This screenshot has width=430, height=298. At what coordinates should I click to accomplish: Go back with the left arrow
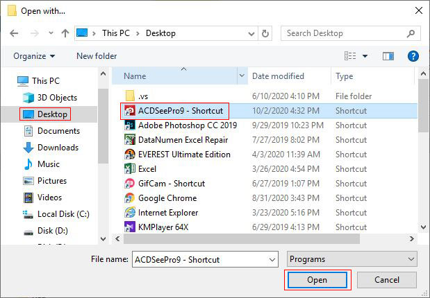14,33
